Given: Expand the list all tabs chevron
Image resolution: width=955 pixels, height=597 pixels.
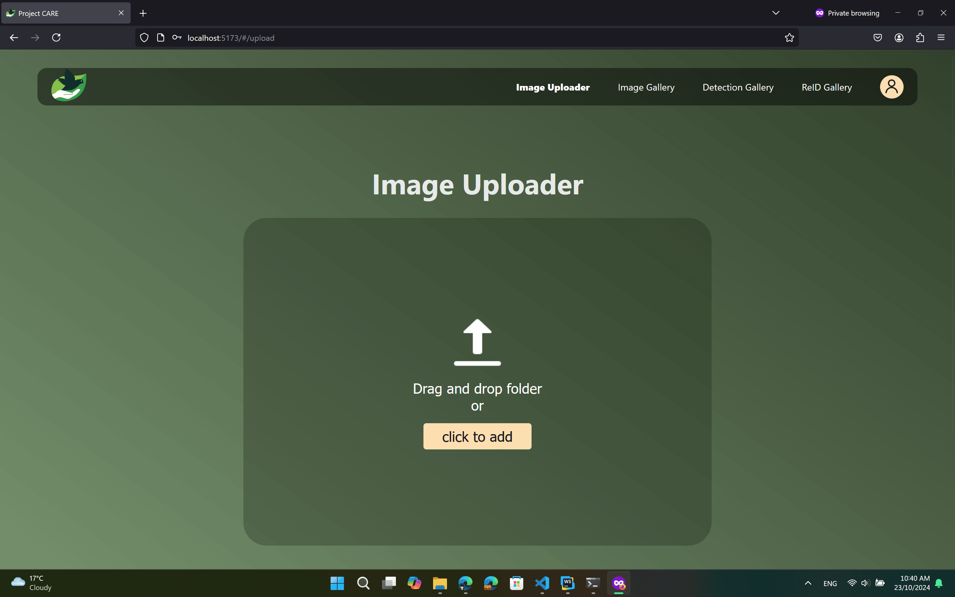Looking at the screenshot, I should [x=776, y=13].
